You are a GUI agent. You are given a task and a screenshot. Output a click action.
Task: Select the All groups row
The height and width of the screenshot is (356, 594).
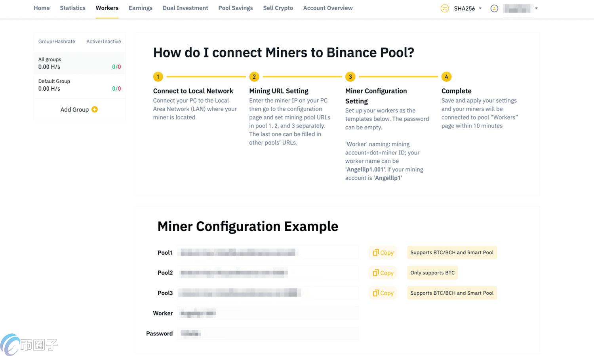tap(80, 63)
